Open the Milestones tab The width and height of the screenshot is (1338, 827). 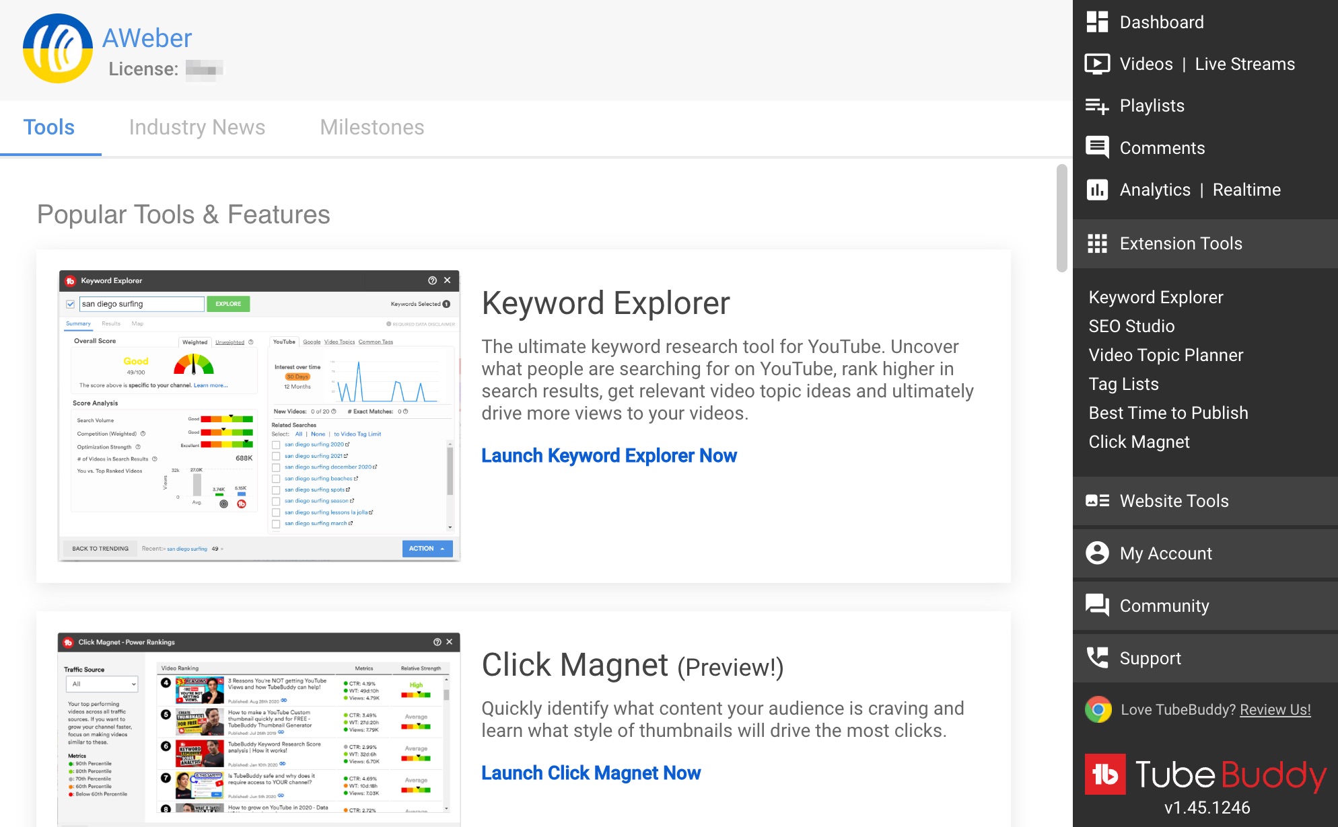[372, 127]
